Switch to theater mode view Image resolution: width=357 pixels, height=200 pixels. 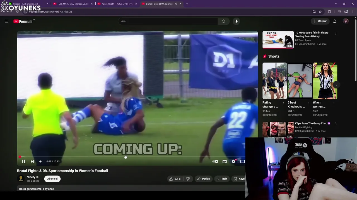[242, 161]
